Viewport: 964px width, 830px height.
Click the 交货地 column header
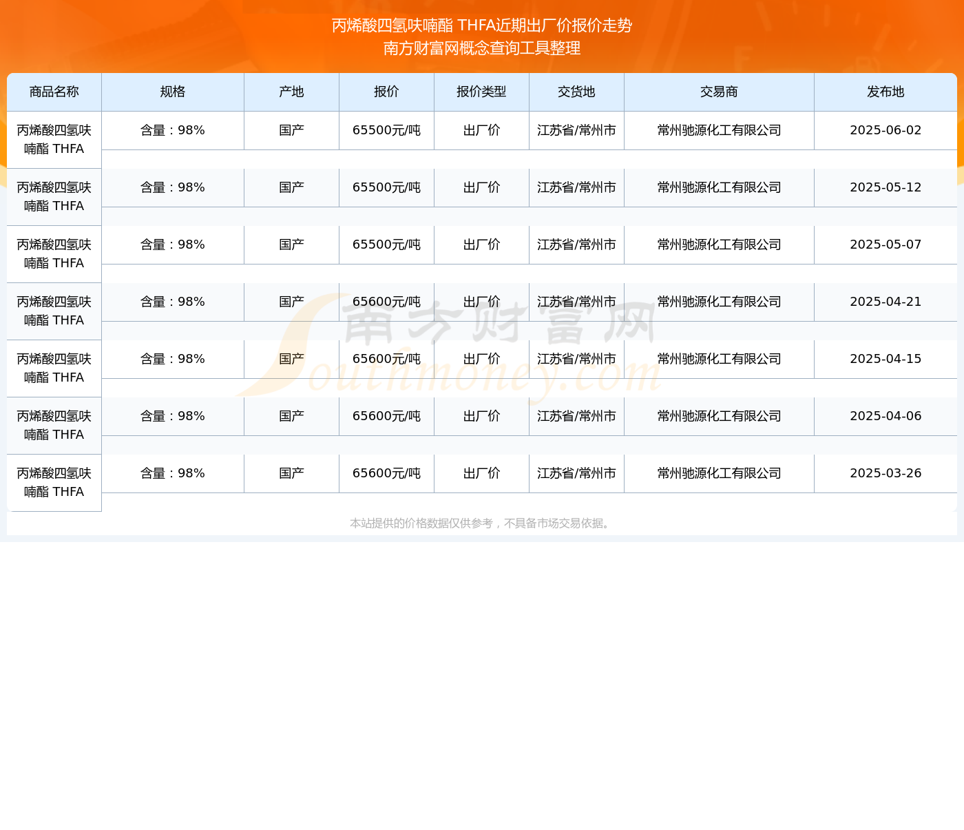coord(576,92)
